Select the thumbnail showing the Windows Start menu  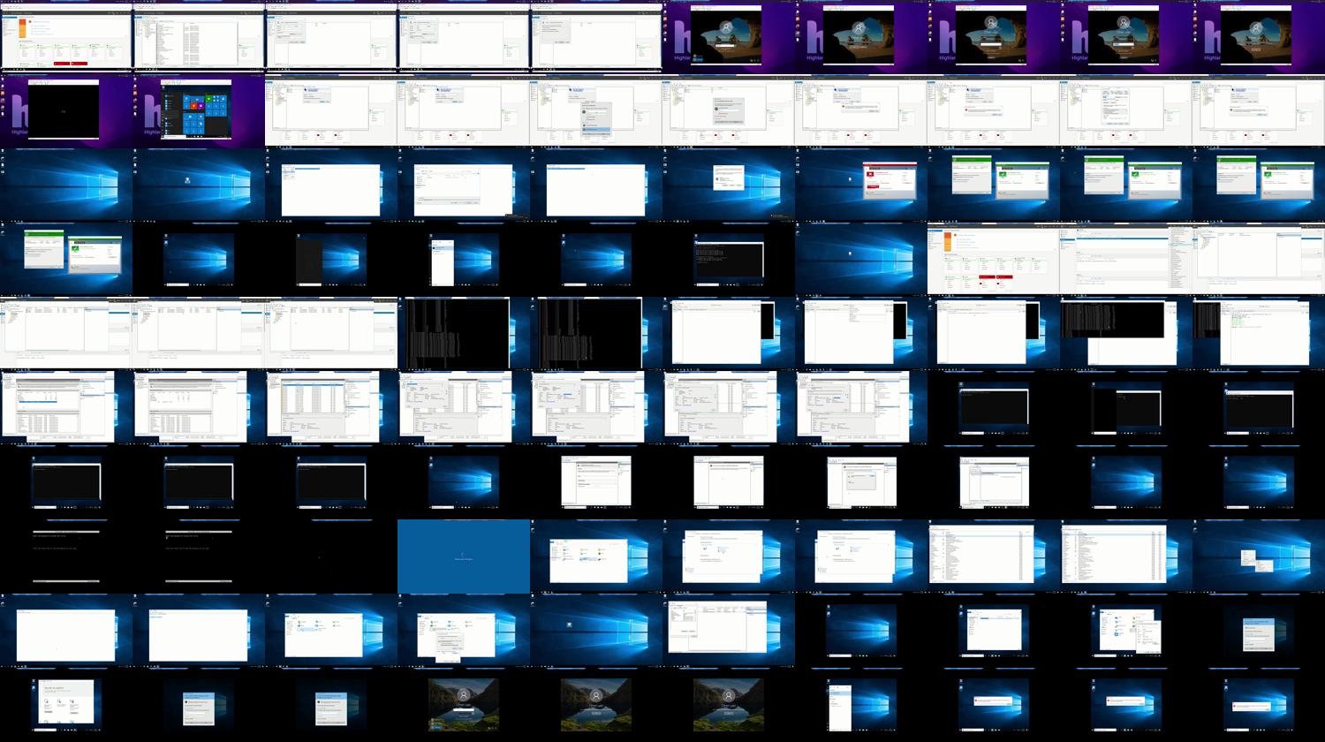coord(199,110)
